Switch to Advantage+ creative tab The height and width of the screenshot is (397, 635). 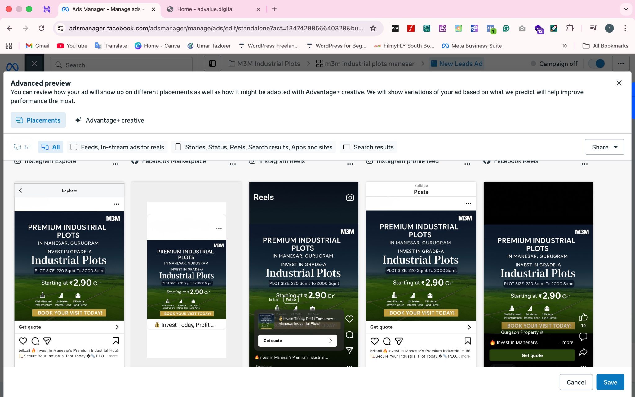point(109,120)
